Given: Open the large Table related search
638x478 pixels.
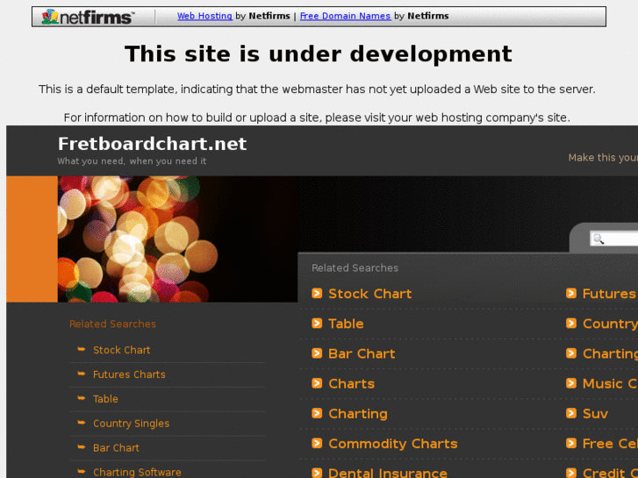Looking at the screenshot, I should [x=346, y=324].
